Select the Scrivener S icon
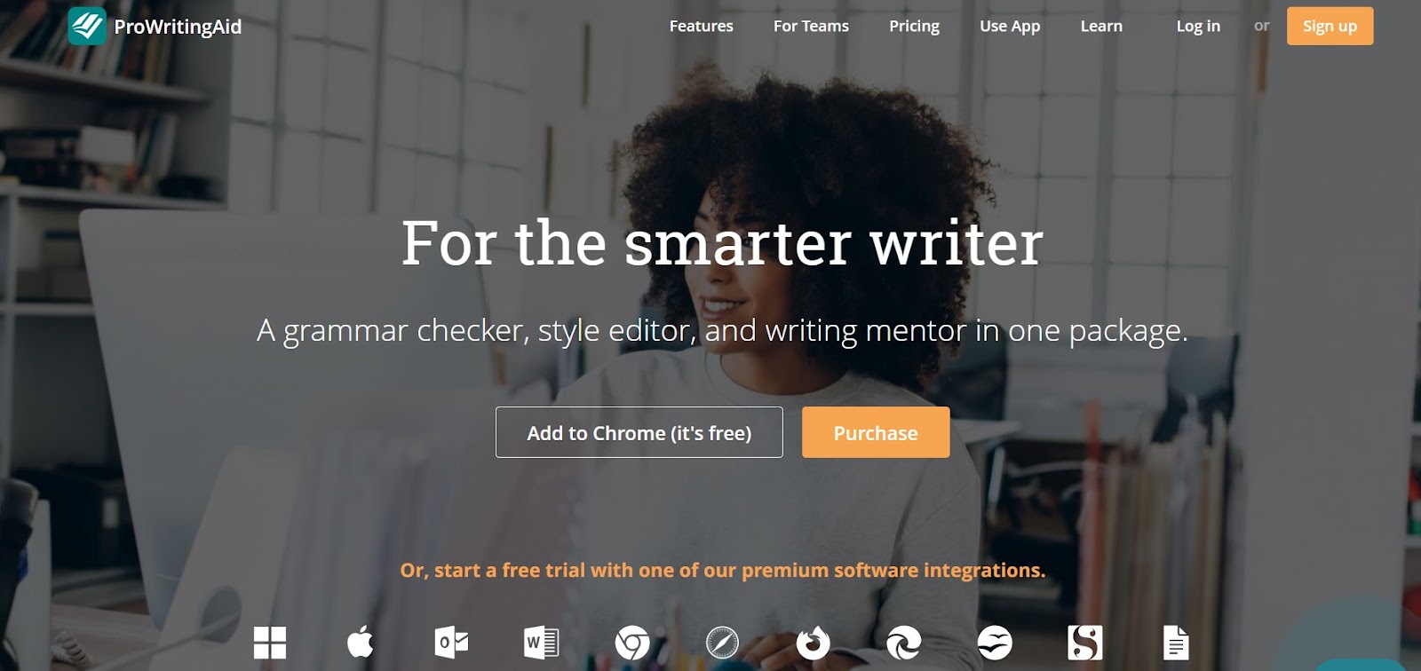Image resolution: width=1421 pixels, height=671 pixels. click(x=1085, y=643)
